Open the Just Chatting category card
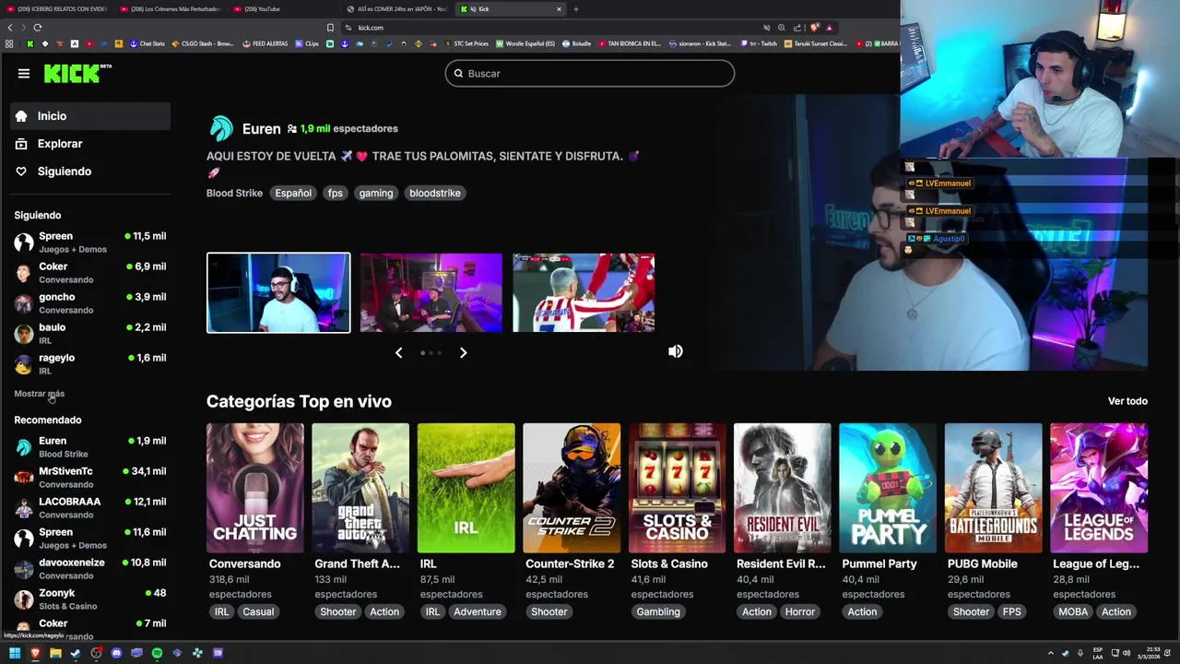The height and width of the screenshot is (664, 1180). 255,488
